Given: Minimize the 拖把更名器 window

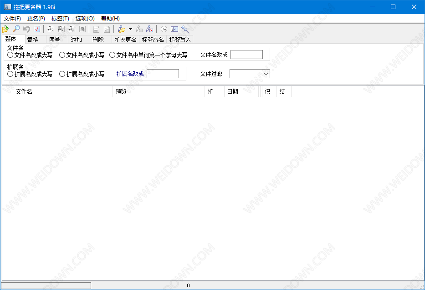Looking at the screenshot, I should tap(373, 7).
